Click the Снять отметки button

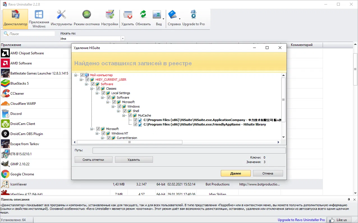pos(93,160)
